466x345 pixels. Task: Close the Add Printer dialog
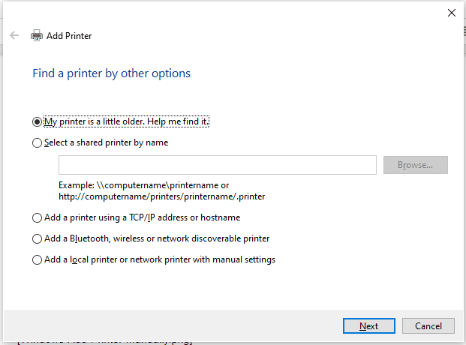pos(451,13)
